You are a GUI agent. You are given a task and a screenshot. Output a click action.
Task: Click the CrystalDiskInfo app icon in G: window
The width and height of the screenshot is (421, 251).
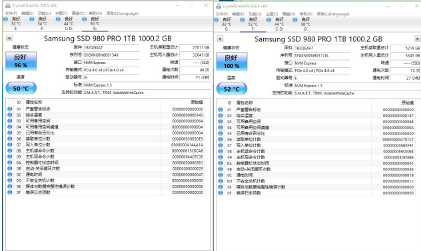[x=8, y=5]
